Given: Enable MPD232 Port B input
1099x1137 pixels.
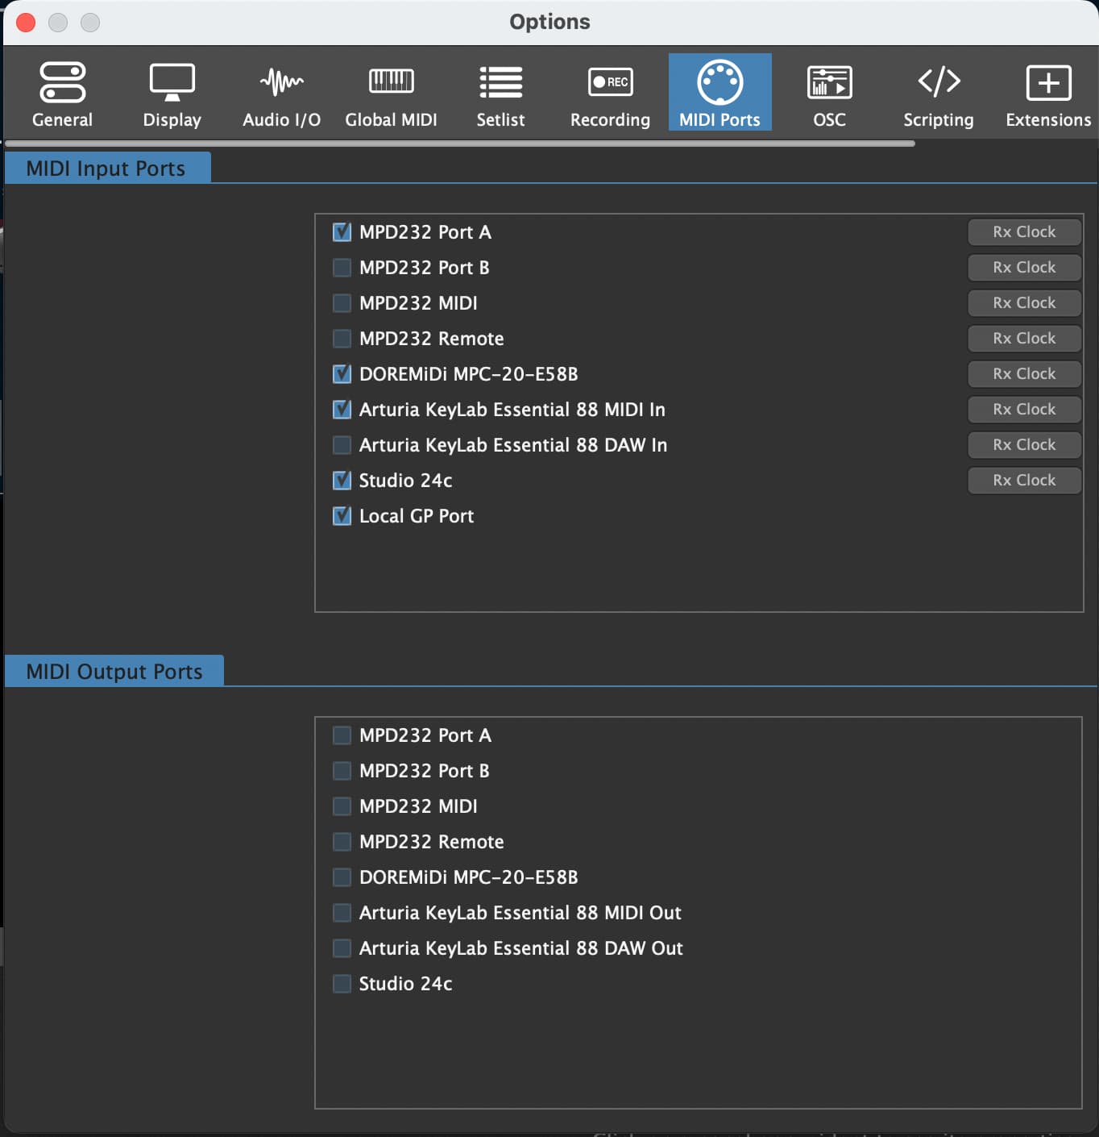Looking at the screenshot, I should [x=342, y=268].
